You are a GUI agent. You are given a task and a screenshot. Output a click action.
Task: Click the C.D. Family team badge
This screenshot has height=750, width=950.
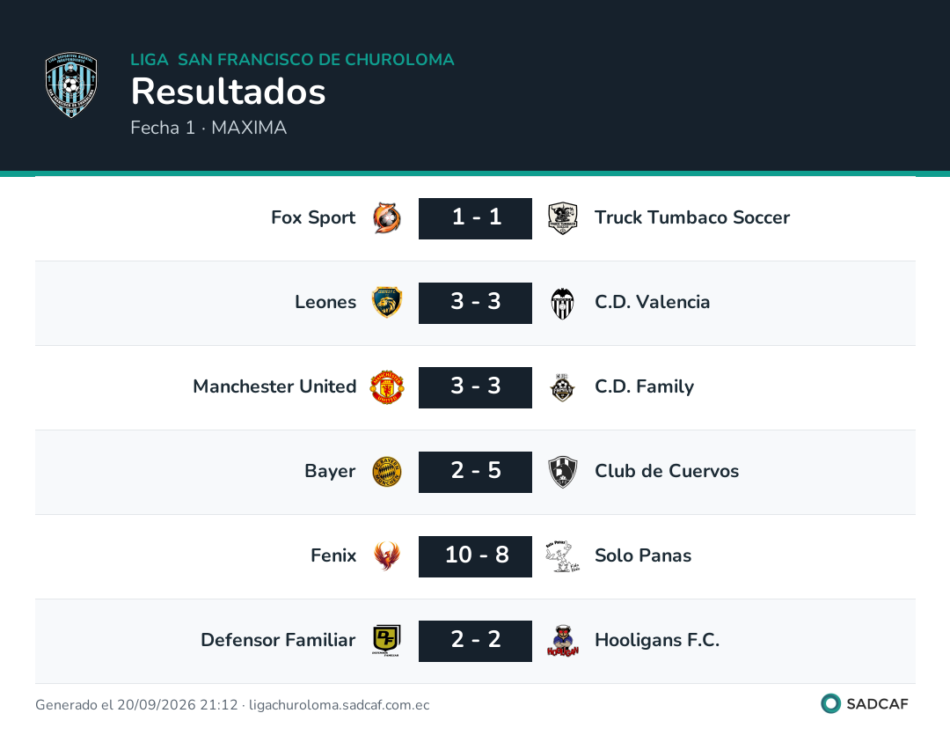563,387
